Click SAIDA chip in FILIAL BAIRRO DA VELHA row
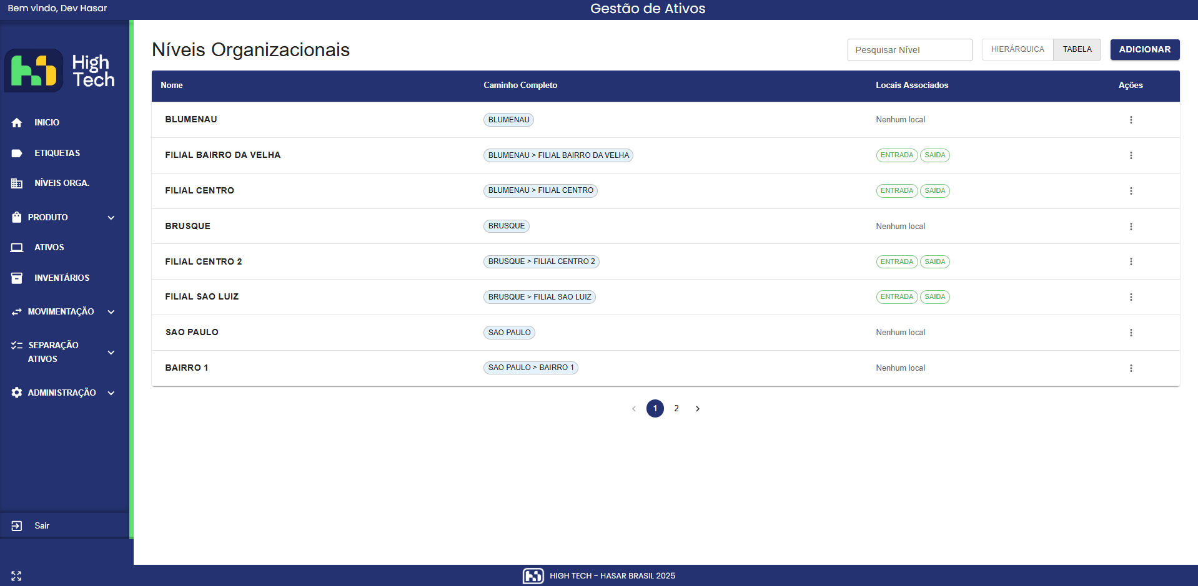Viewport: 1198px width, 586px height. point(934,155)
